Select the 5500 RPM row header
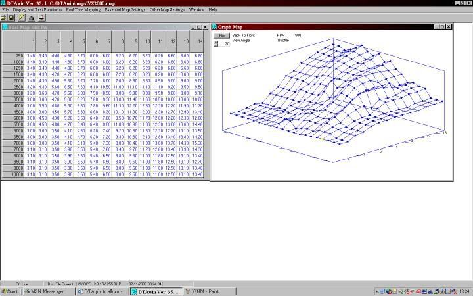The height and width of the screenshot is (296, 473). click(13, 124)
